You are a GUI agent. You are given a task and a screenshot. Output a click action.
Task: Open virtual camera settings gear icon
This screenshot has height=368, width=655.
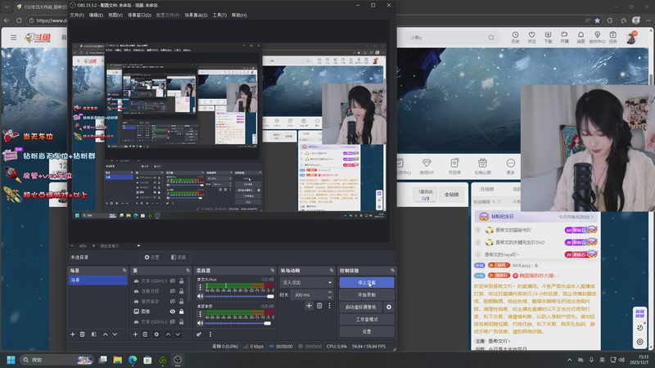(389, 307)
